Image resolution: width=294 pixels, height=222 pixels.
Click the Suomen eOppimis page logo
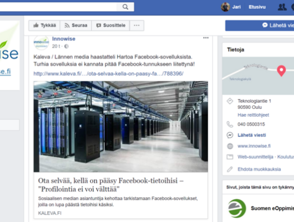click(237, 209)
